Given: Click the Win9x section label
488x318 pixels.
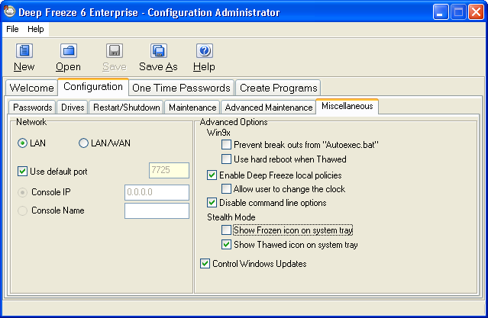Looking at the screenshot, I should point(218,133).
